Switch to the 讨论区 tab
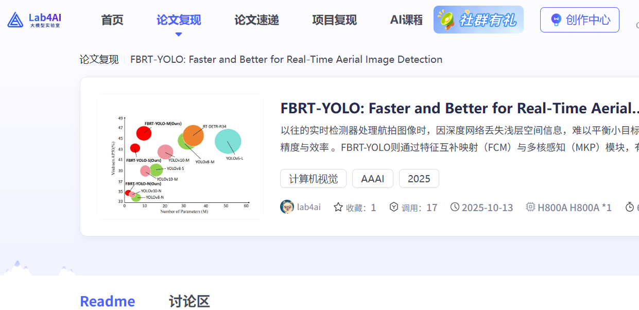This screenshot has height=310, width=639. pyautogui.click(x=188, y=301)
